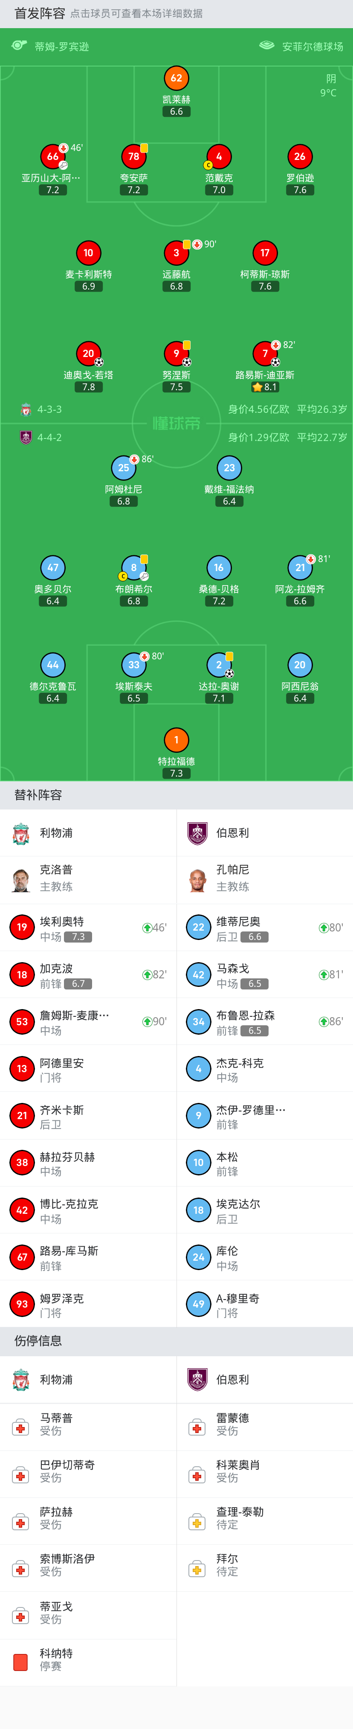The width and height of the screenshot is (353, 1729).
Task: Click the stadium icon beside 安菲尔德球场
Action: (x=266, y=46)
